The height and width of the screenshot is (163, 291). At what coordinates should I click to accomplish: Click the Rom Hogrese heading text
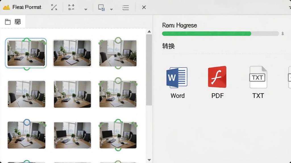[x=180, y=25]
